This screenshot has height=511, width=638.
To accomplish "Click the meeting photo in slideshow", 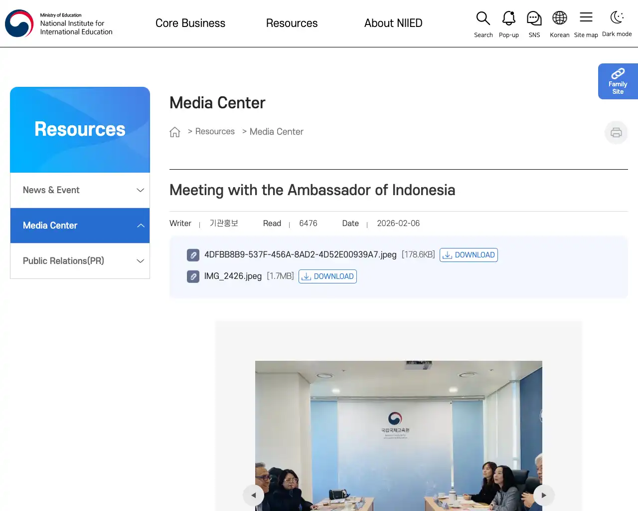I will 399,436.
